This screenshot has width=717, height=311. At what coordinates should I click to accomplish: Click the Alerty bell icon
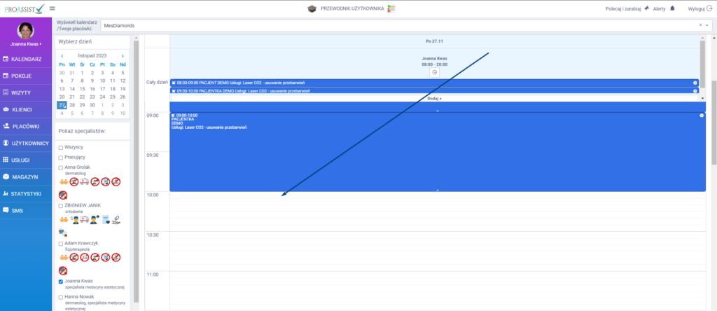point(672,8)
